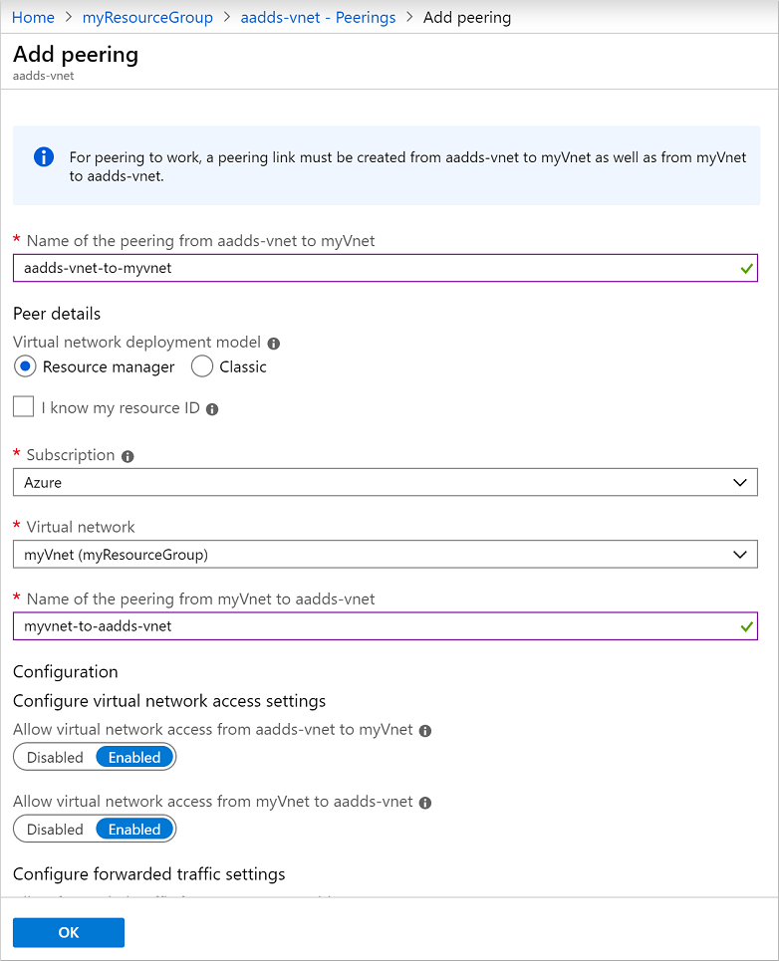Click the green checkmark in the myvnet-to-aadds-vnet field

[x=743, y=625]
